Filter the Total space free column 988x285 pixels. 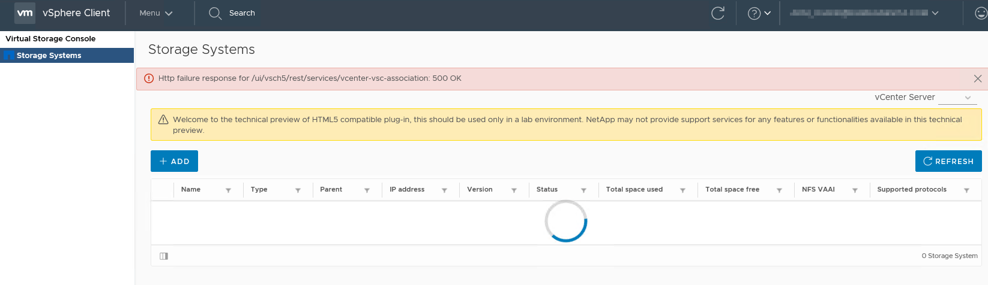pos(779,190)
